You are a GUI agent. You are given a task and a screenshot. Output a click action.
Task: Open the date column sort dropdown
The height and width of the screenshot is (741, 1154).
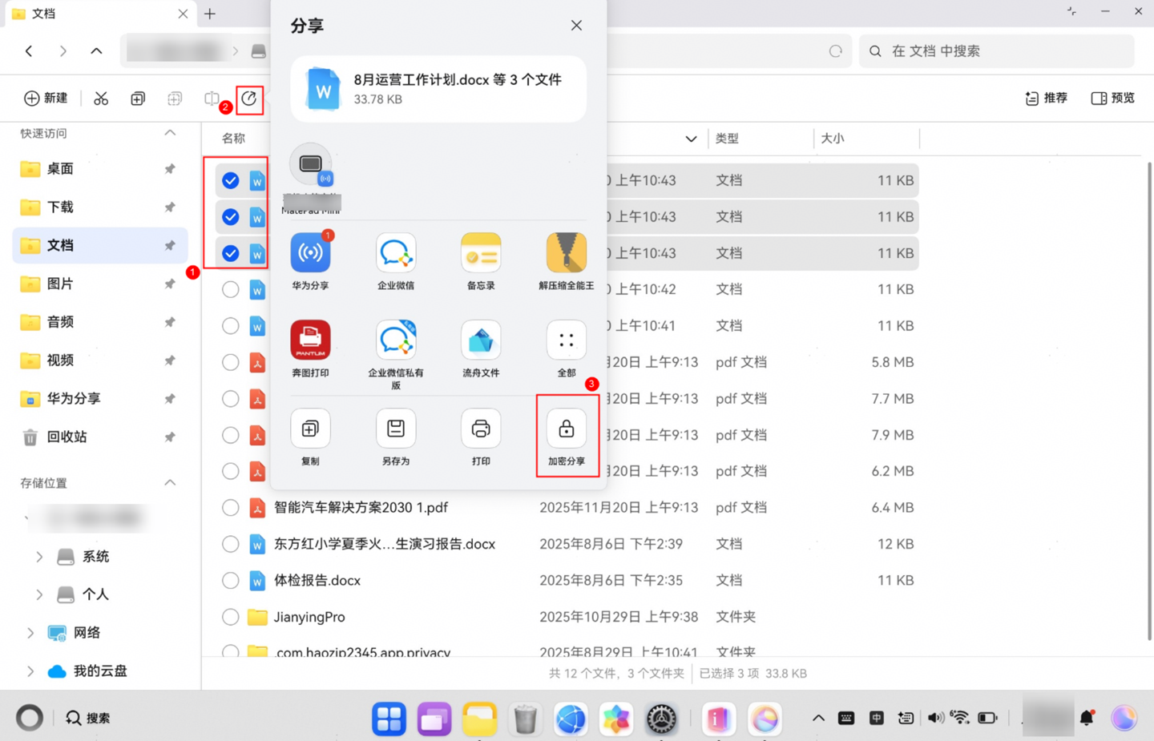pyautogui.click(x=691, y=138)
